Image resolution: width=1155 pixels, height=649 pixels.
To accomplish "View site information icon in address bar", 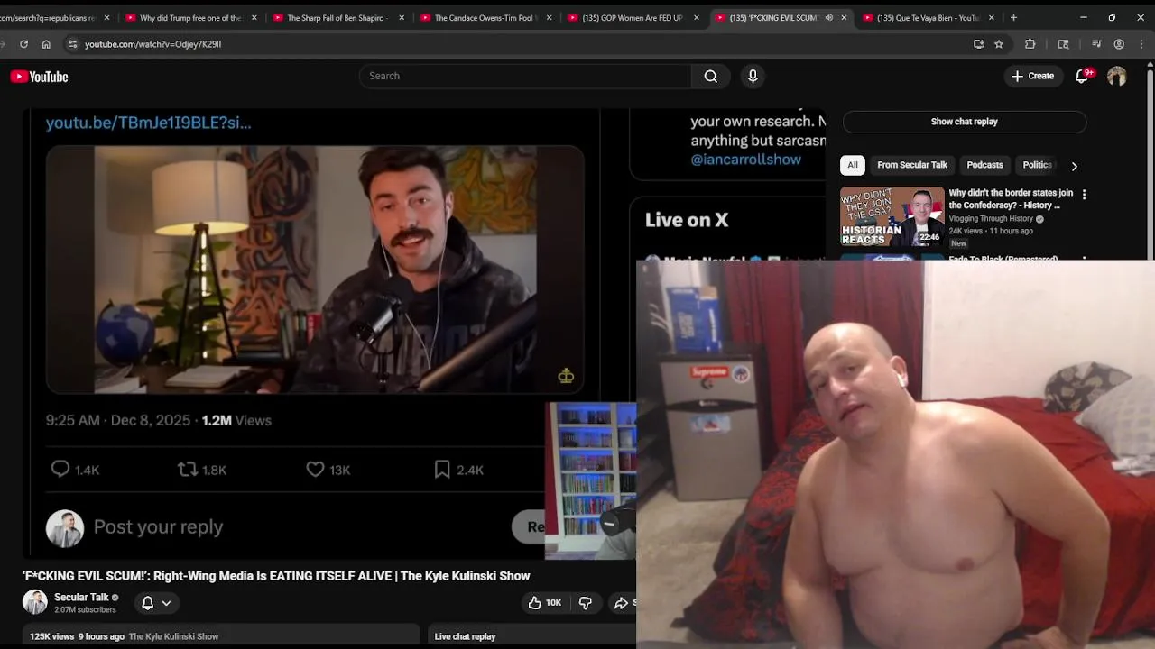I will coord(72,44).
